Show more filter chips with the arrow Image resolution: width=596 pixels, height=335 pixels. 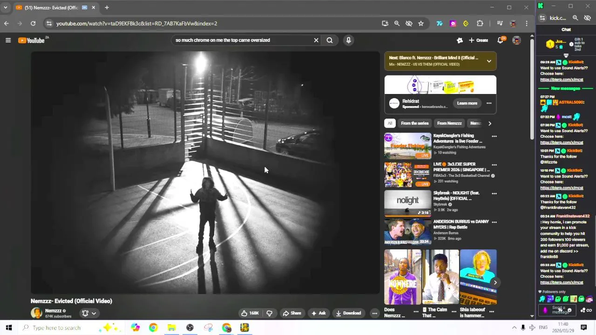[x=489, y=123]
